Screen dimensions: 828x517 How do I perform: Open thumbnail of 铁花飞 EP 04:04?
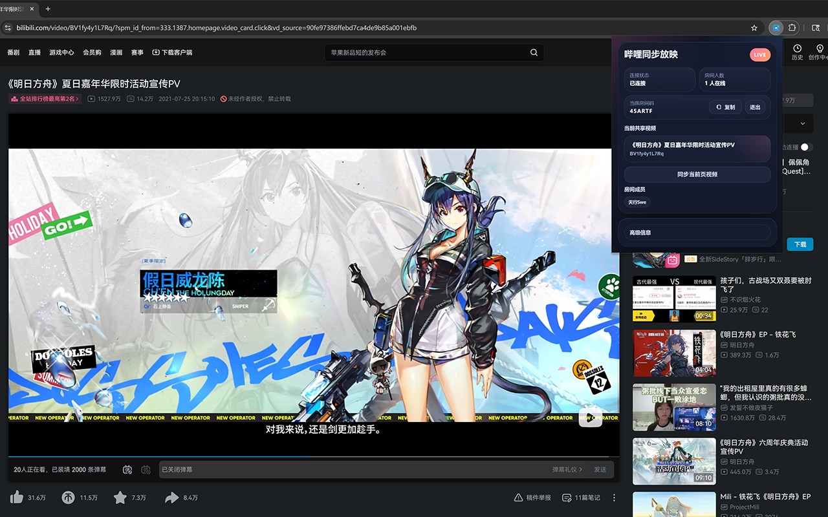click(x=674, y=353)
